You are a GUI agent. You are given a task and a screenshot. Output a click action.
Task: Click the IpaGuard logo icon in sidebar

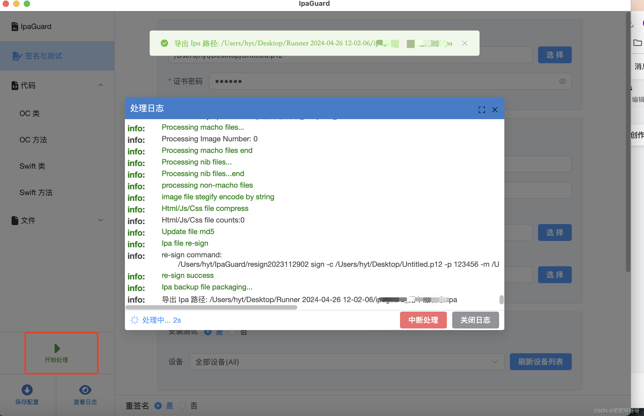click(x=15, y=26)
